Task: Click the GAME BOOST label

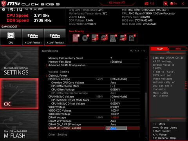Action: coord(9,27)
